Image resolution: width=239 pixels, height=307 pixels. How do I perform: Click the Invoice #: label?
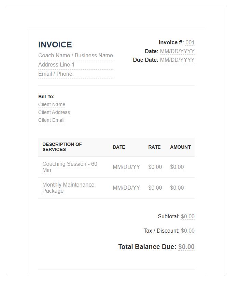pyautogui.click(x=171, y=43)
